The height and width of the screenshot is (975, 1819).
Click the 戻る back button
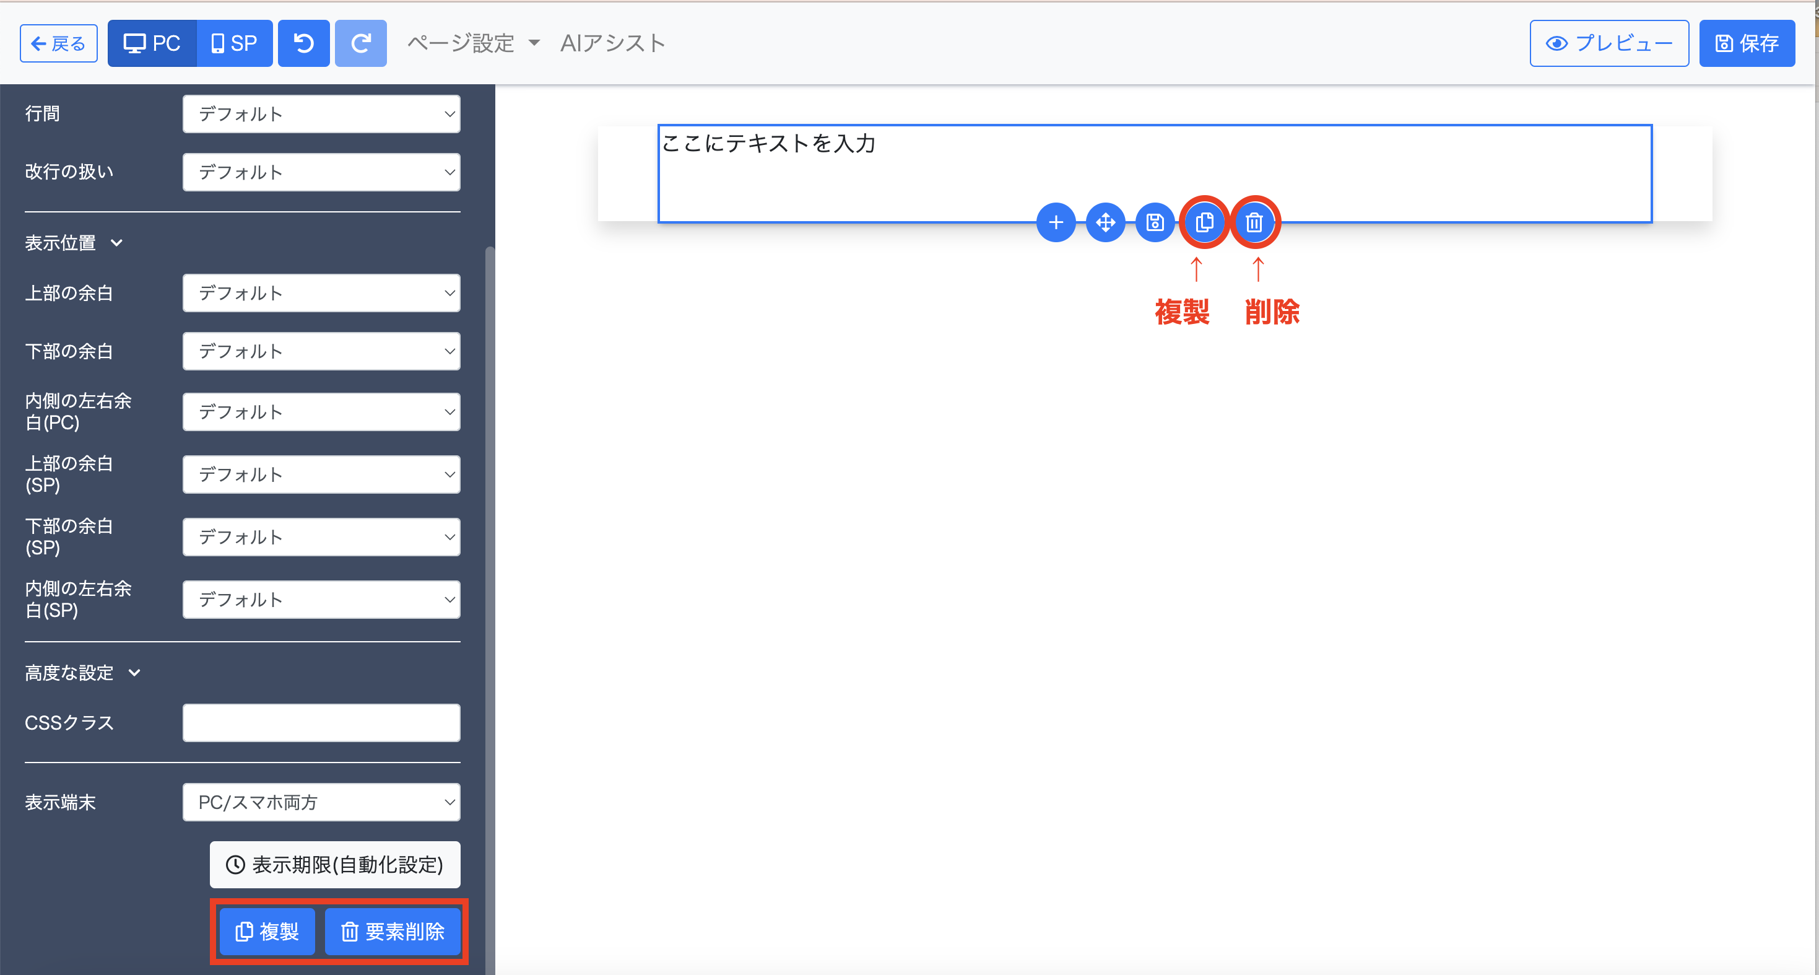tap(59, 44)
